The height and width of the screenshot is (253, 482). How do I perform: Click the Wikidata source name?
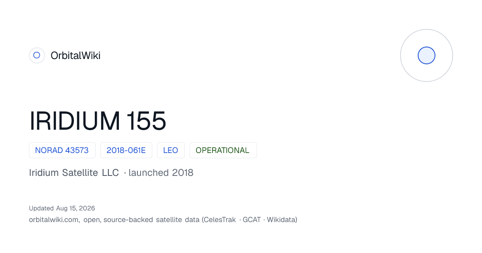pos(281,220)
